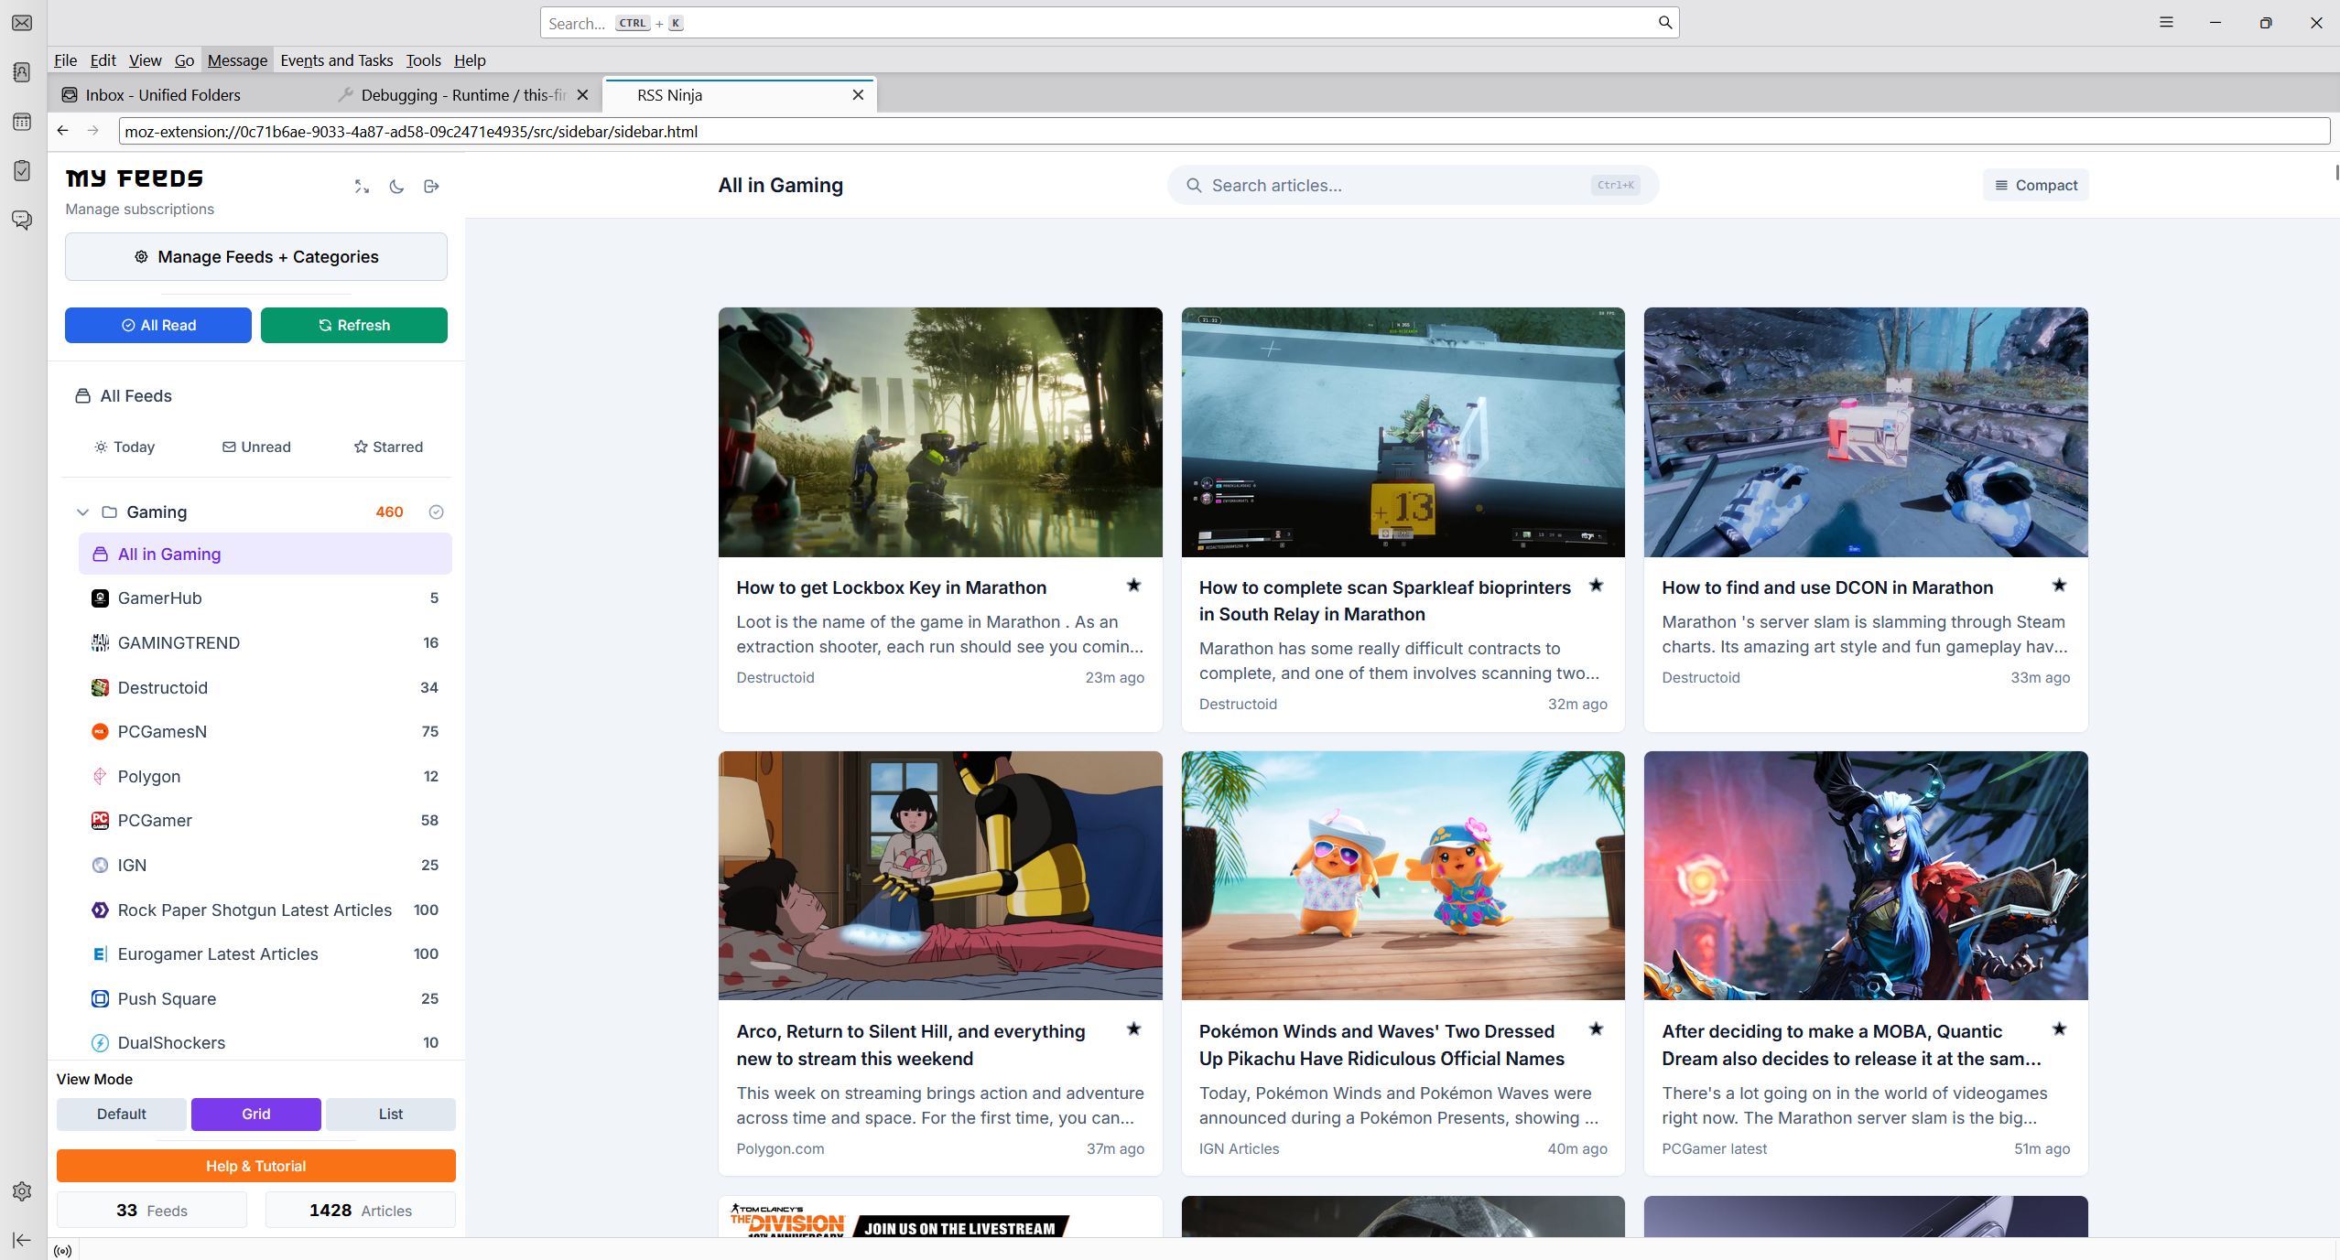Click the pop-out icon beside the moon

coord(431,187)
